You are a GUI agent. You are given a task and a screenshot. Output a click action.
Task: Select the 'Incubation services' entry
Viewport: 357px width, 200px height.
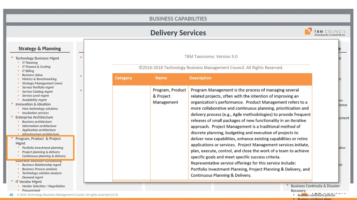click(x=35, y=113)
